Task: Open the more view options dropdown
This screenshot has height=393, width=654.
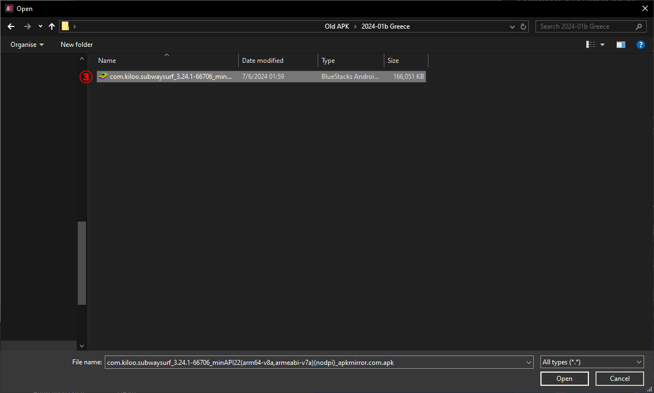Action: click(x=602, y=45)
